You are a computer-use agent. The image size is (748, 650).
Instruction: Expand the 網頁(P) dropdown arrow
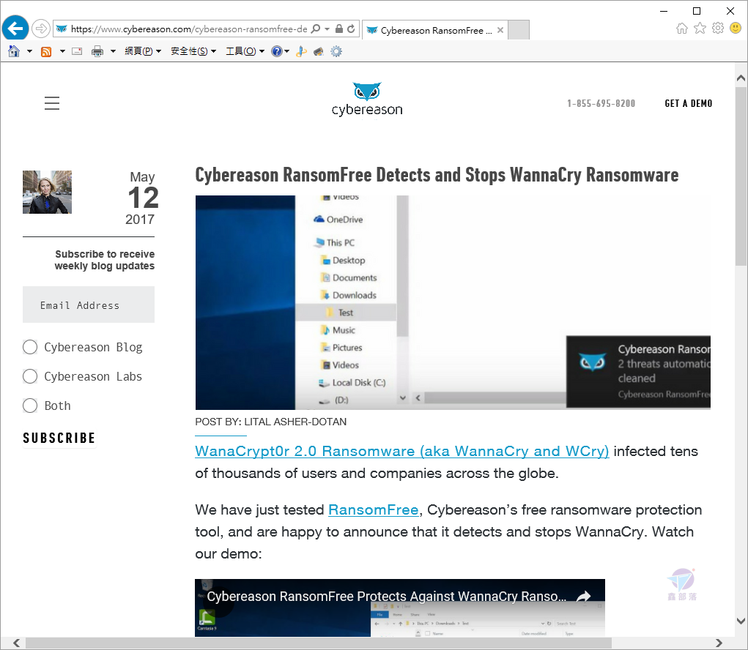159,51
